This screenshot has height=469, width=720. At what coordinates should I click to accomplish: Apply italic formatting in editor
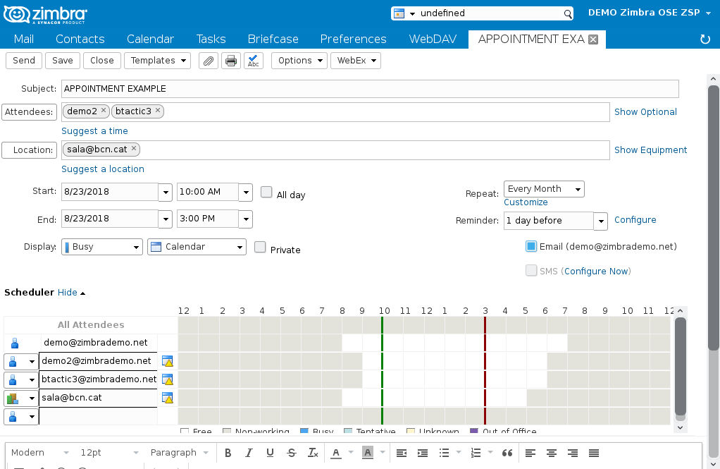[x=249, y=453]
